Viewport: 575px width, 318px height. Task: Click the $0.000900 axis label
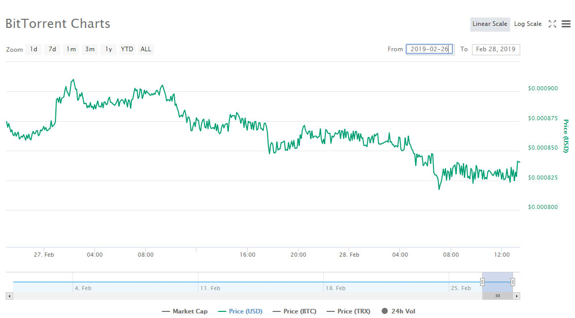pyautogui.click(x=543, y=89)
